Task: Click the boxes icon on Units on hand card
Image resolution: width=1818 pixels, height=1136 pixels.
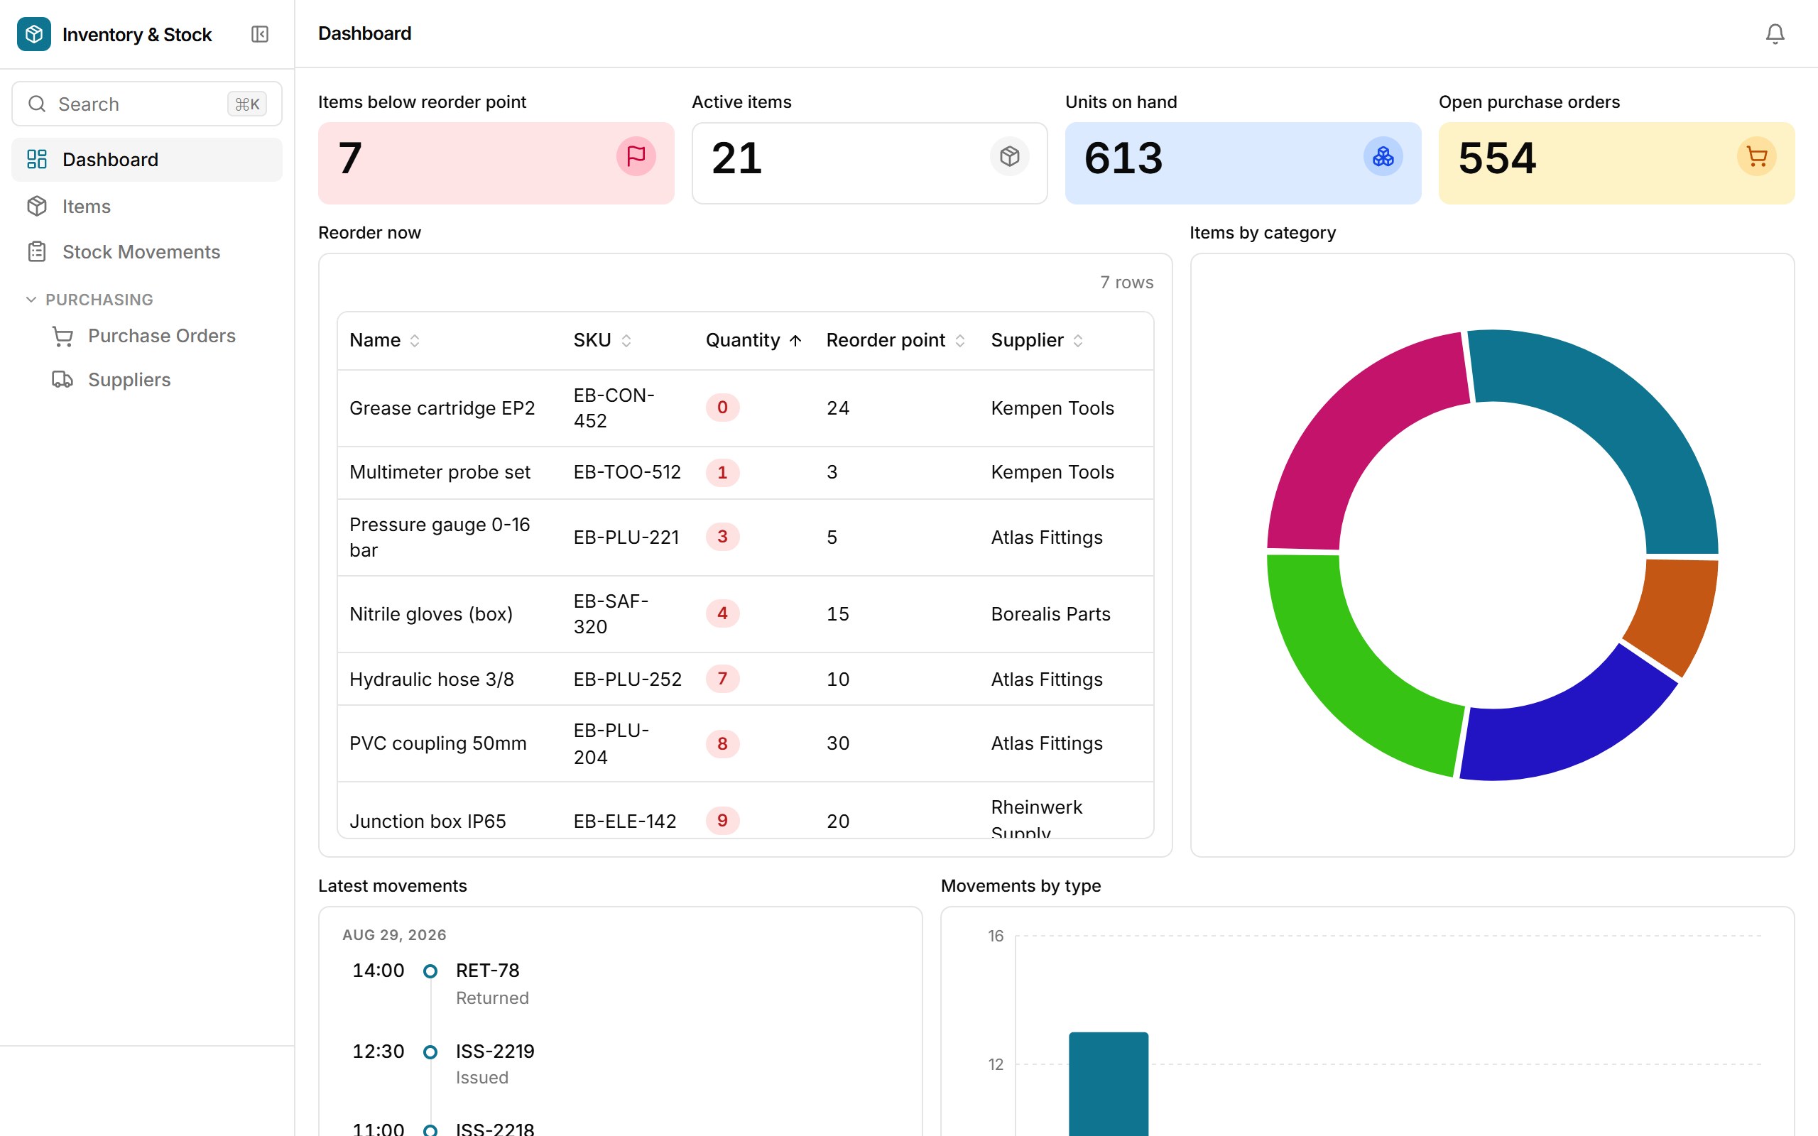Action: click(1383, 156)
